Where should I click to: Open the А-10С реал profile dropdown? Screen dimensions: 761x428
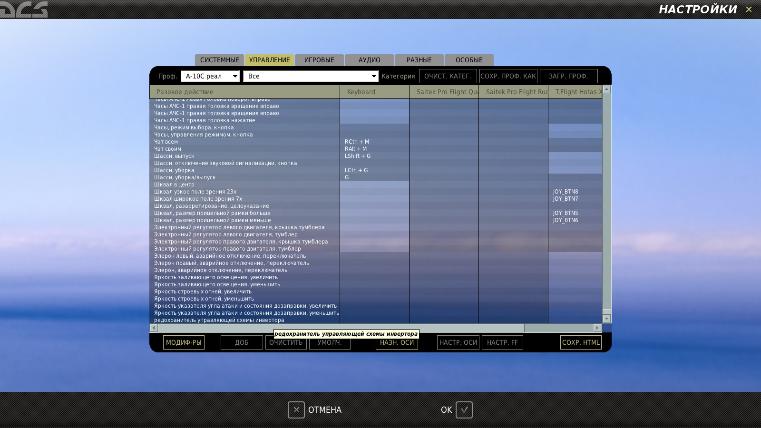click(x=210, y=76)
